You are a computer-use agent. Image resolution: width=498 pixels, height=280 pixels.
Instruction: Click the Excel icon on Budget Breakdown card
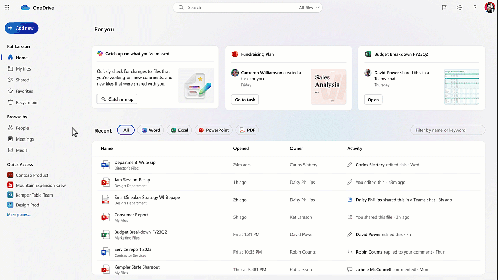coord(368,54)
